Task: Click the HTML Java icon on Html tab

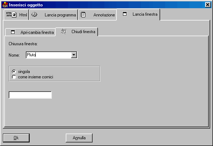Action: [11, 15]
